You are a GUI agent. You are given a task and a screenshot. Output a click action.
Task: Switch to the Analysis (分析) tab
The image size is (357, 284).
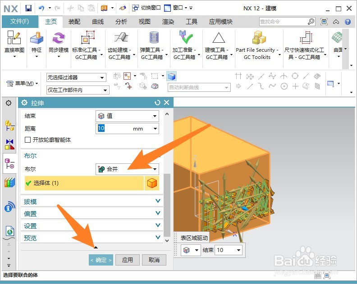point(121,22)
